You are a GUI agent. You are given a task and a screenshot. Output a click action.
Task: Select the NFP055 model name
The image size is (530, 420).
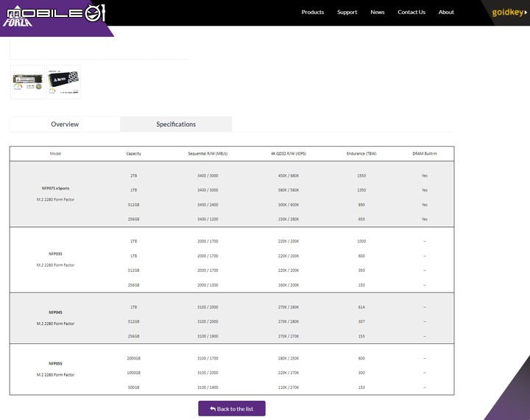tap(55, 363)
